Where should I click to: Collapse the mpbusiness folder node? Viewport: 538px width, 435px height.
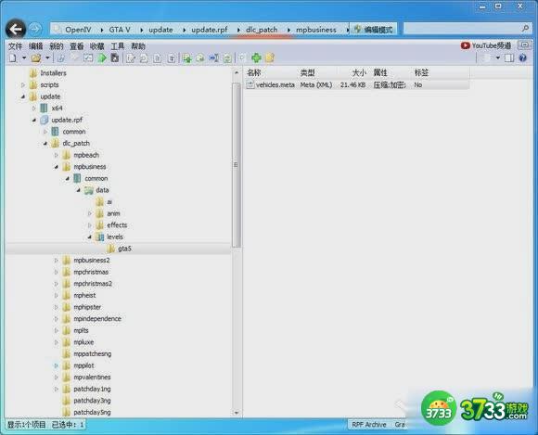[x=57, y=167]
